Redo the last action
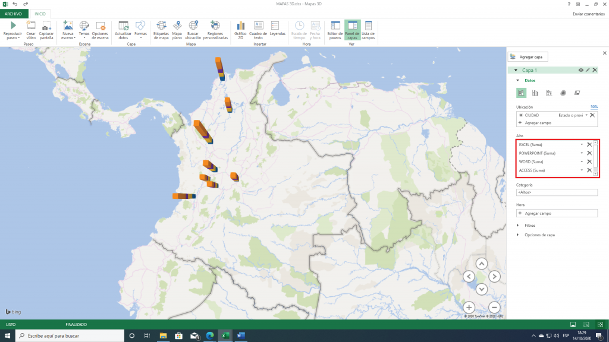The height and width of the screenshot is (342, 609). 26,4
